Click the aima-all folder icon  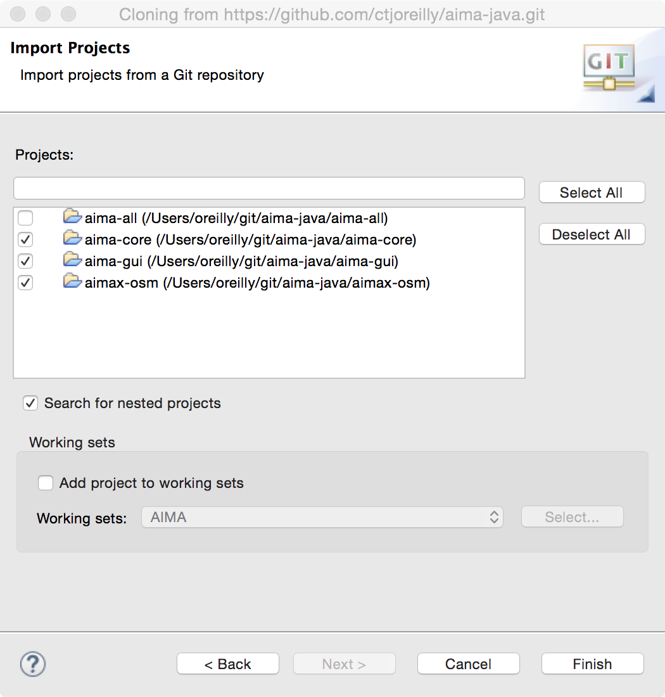point(73,217)
